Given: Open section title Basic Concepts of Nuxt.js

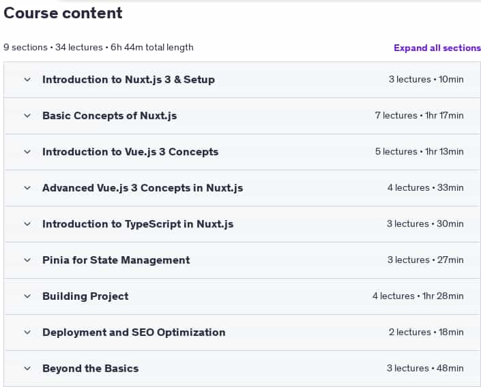Looking at the screenshot, I should tap(110, 116).
